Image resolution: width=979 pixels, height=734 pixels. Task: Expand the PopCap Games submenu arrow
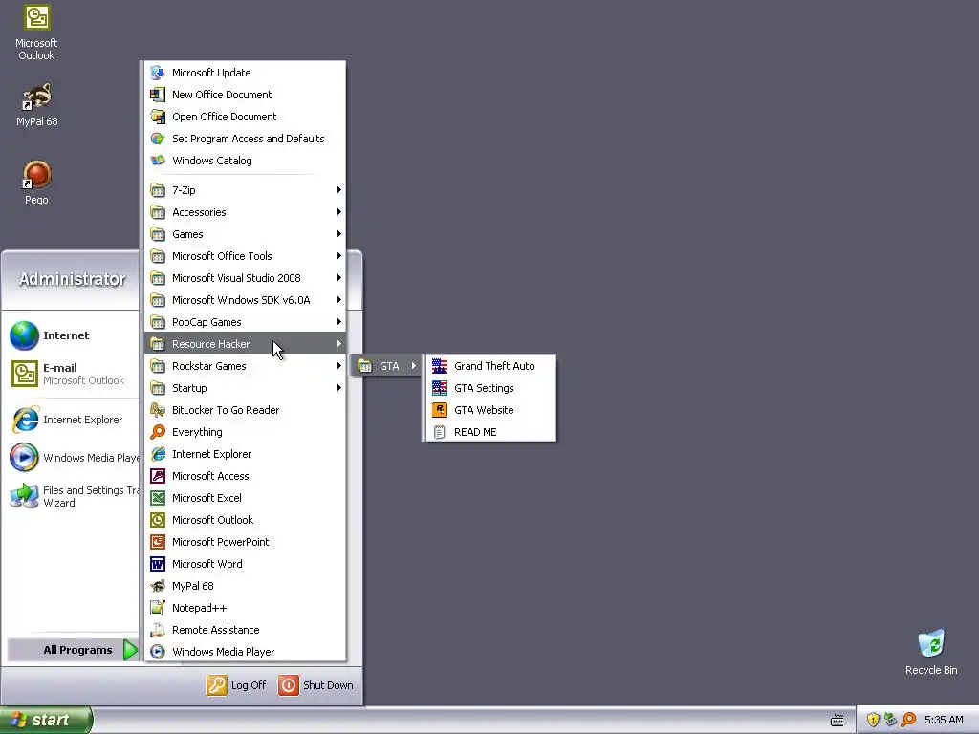coord(339,322)
